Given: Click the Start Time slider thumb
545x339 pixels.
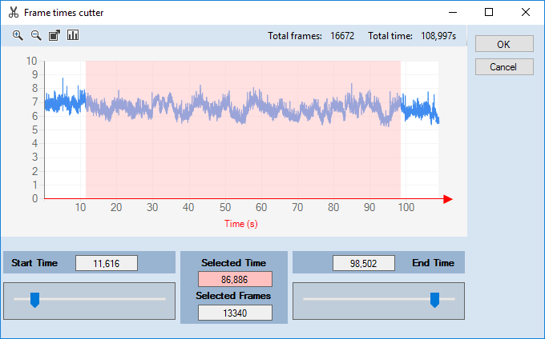Looking at the screenshot, I should pyautogui.click(x=34, y=300).
